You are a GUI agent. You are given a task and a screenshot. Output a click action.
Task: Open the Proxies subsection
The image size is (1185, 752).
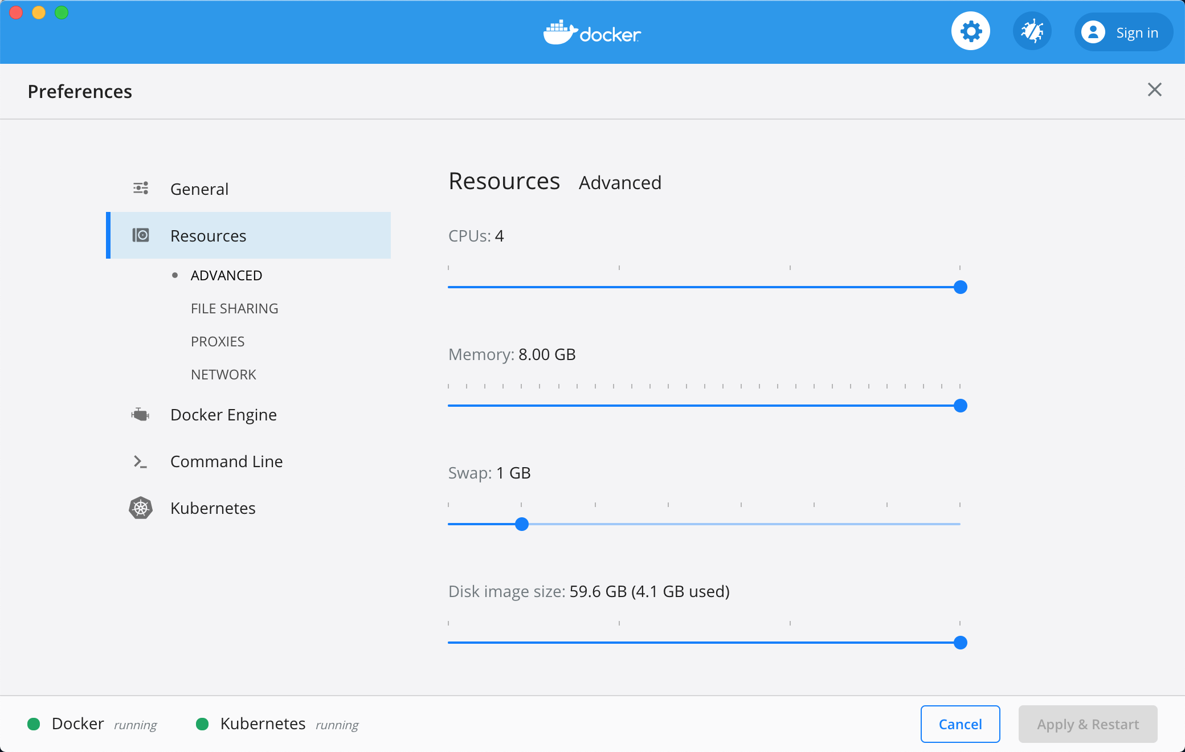(x=218, y=341)
